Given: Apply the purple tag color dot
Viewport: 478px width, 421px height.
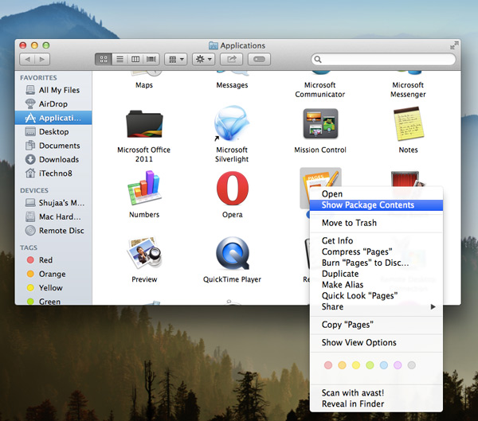Looking at the screenshot, I should (398, 365).
